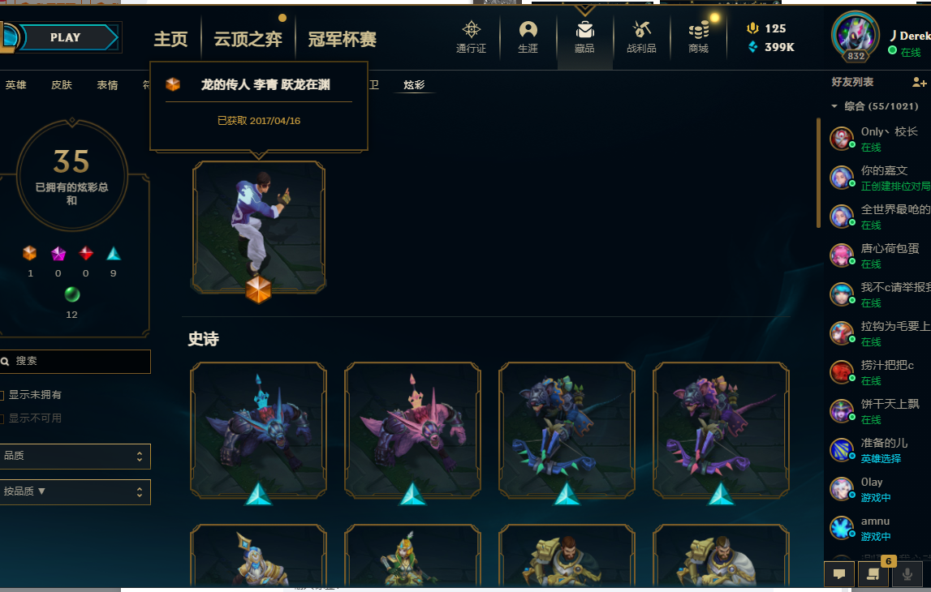
Task: Toggle the 显示不可用 checkbox
Action: [x=2, y=418]
